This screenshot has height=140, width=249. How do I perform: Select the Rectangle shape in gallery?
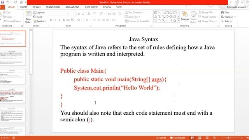(x=167, y=12)
